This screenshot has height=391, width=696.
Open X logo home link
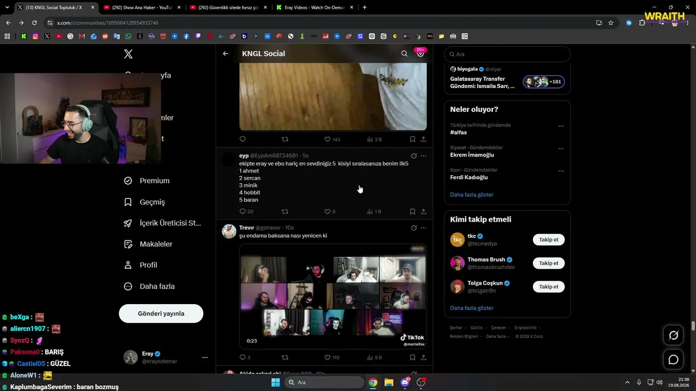[x=128, y=54]
